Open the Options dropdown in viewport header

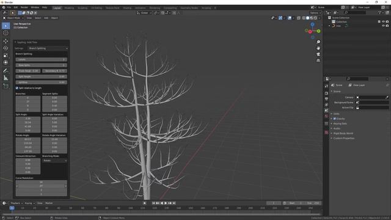pyautogui.click(x=315, y=13)
